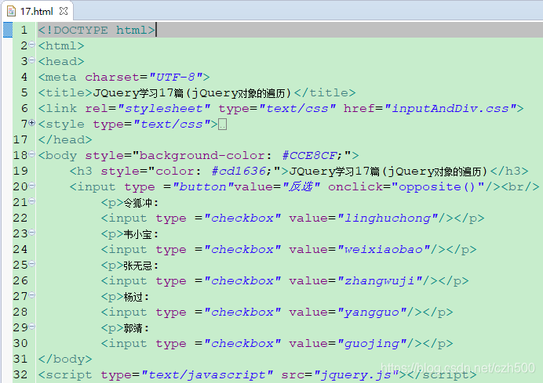This screenshot has height=383, width=543.
Task: Collapse the <html> fold at line 2
Action: (x=32, y=44)
